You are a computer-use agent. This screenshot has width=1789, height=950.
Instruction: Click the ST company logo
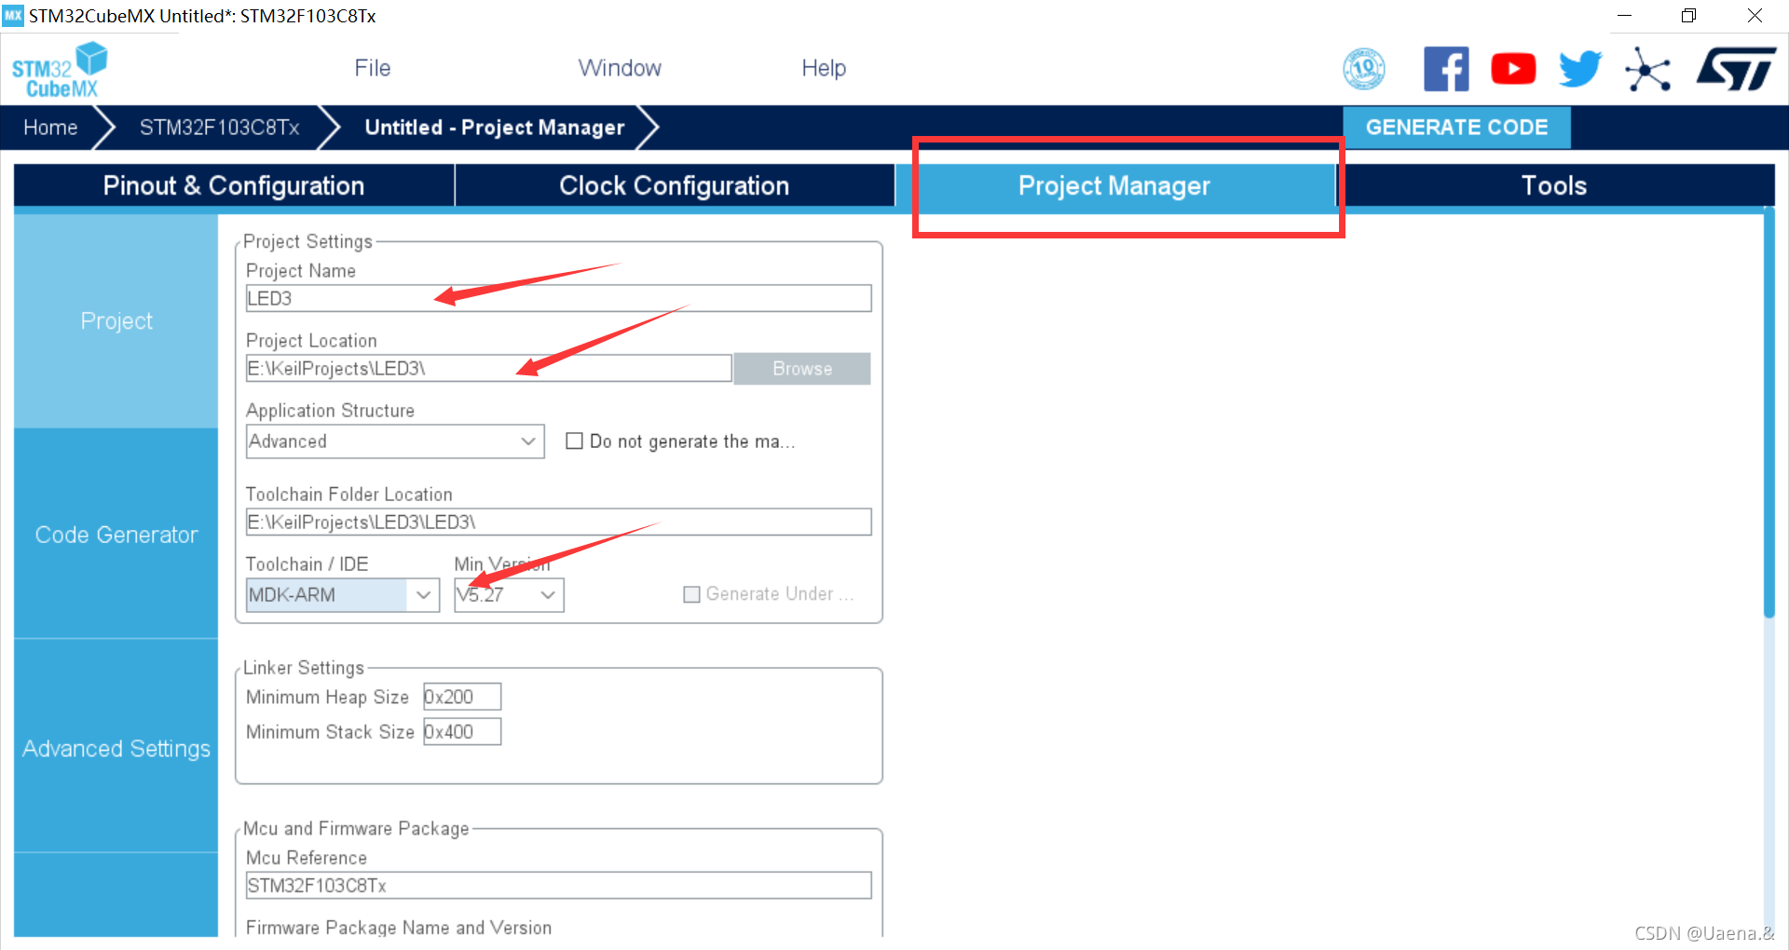click(x=1736, y=69)
